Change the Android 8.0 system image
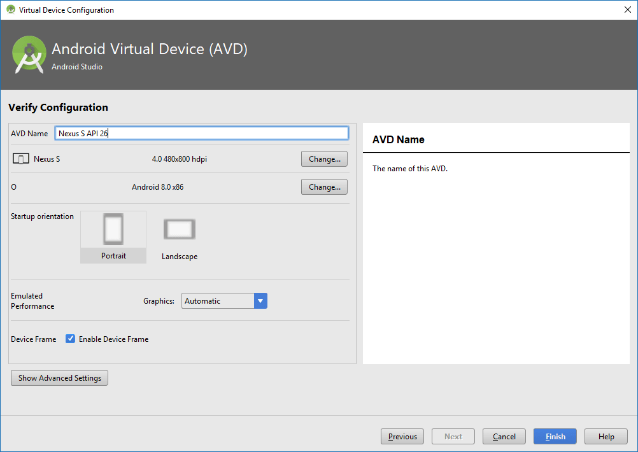Screen dimensions: 638x452 click(324, 187)
